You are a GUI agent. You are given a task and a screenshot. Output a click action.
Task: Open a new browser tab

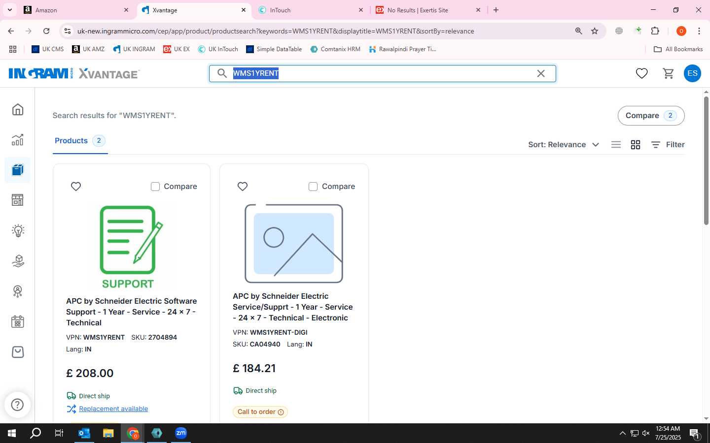(x=496, y=10)
